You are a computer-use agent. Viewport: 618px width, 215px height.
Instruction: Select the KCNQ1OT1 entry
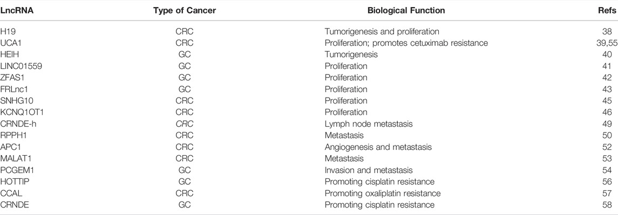click(22, 112)
